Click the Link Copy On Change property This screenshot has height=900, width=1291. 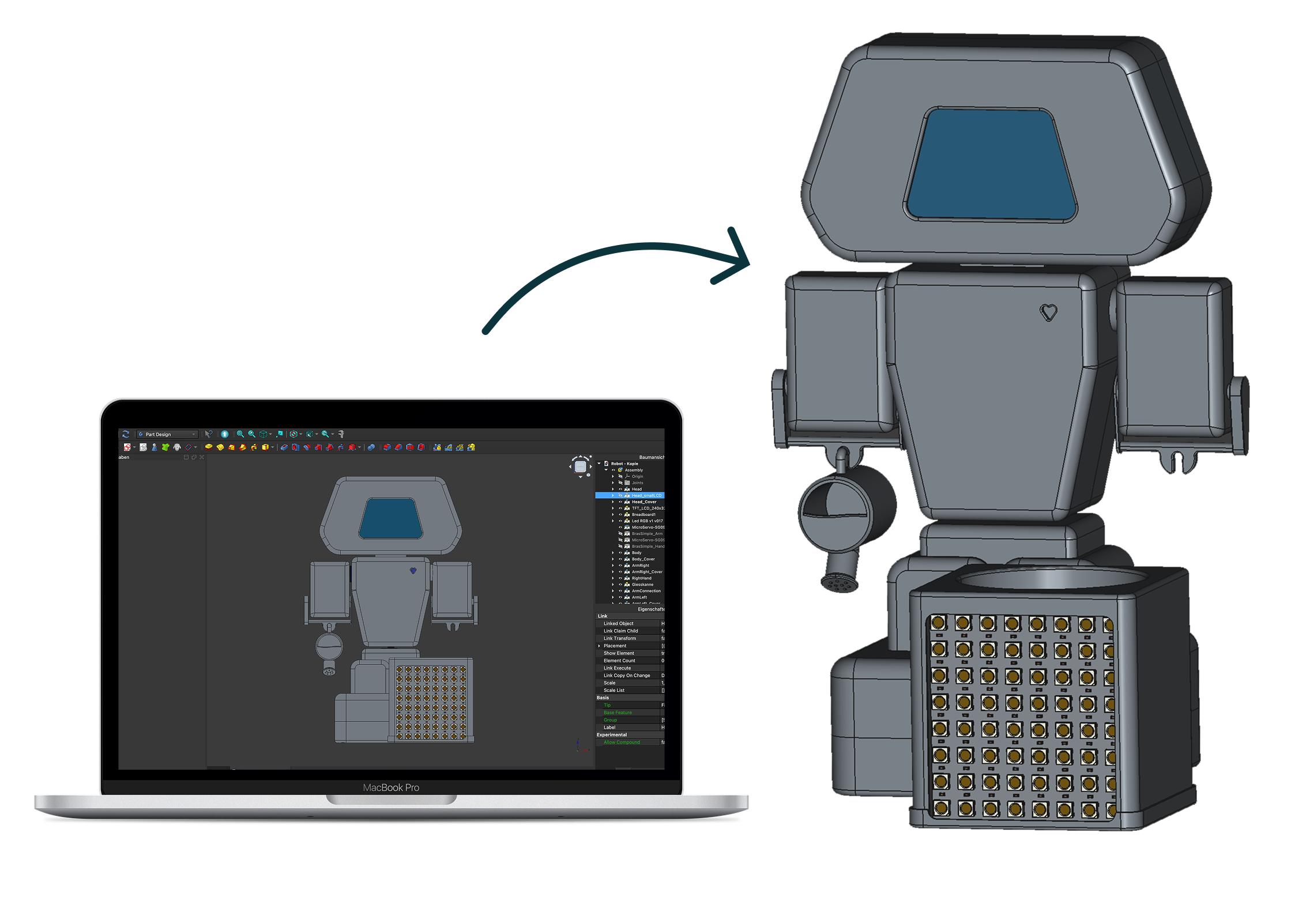click(x=630, y=675)
